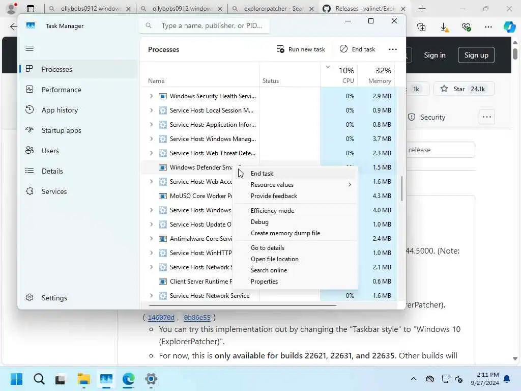This screenshot has height=391, width=521.
Task: Click the End task toolbar button
Action: tap(358, 49)
